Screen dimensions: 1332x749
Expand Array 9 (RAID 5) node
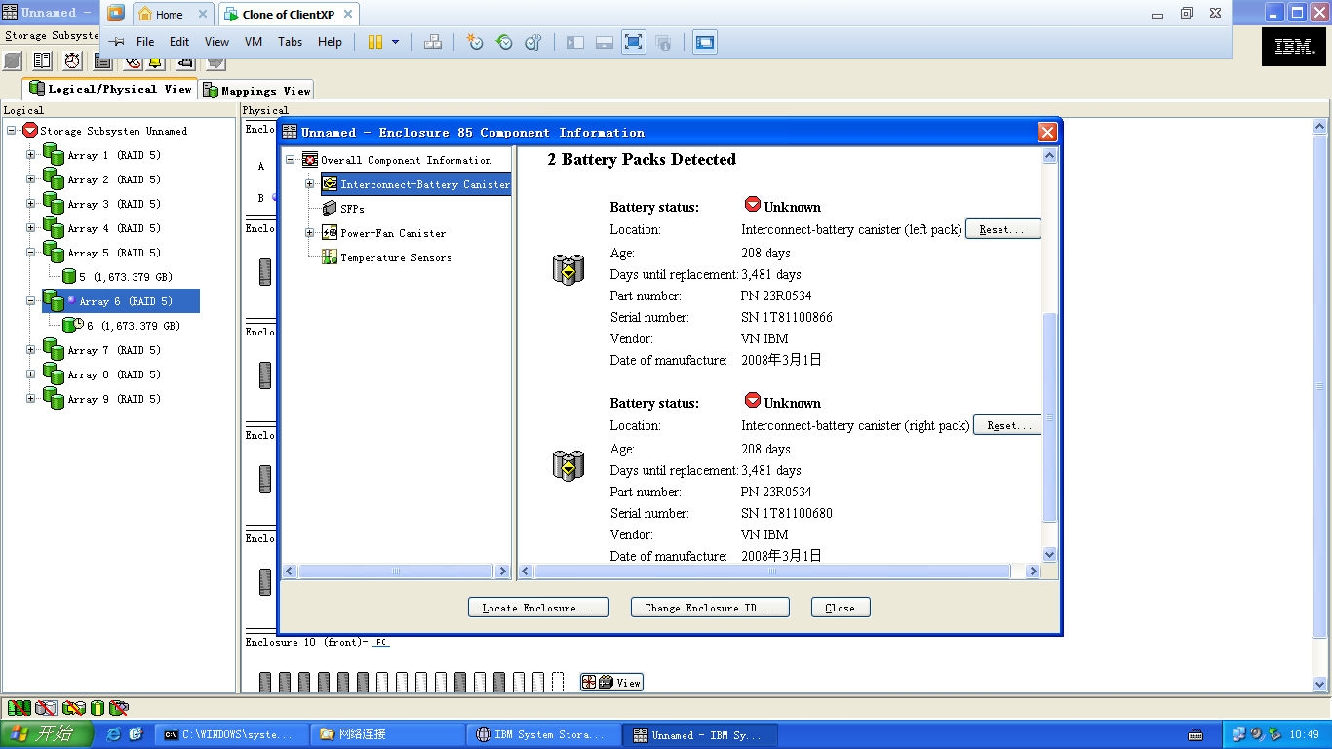click(30, 398)
